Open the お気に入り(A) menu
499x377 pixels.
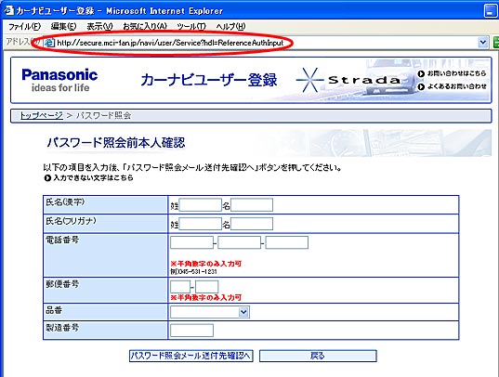point(145,26)
